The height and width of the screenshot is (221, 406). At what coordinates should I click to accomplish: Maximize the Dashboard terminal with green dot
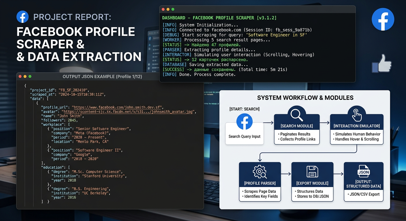[x=173, y=9]
